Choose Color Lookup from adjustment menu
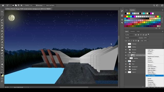The height and width of the screenshot is (92, 164). pyautogui.click(x=155, y=76)
